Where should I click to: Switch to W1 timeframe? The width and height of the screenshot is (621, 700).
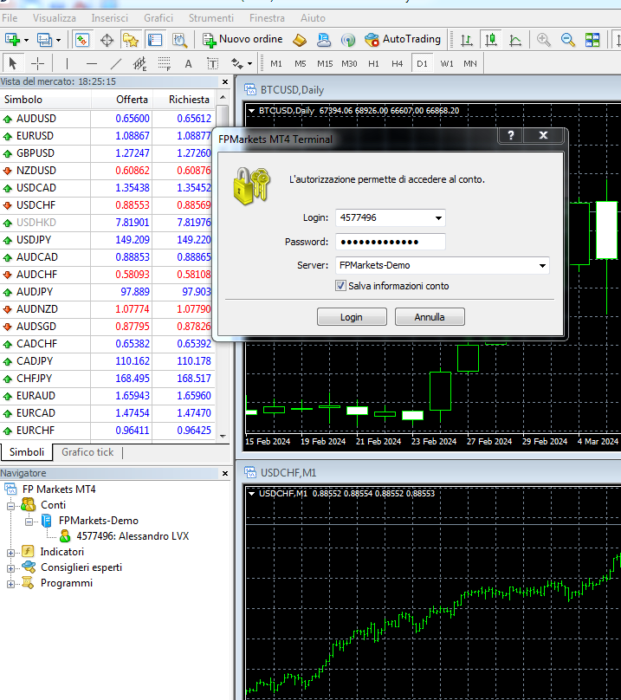point(447,64)
